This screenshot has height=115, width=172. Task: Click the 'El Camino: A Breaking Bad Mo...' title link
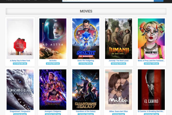[x=151, y=111]
